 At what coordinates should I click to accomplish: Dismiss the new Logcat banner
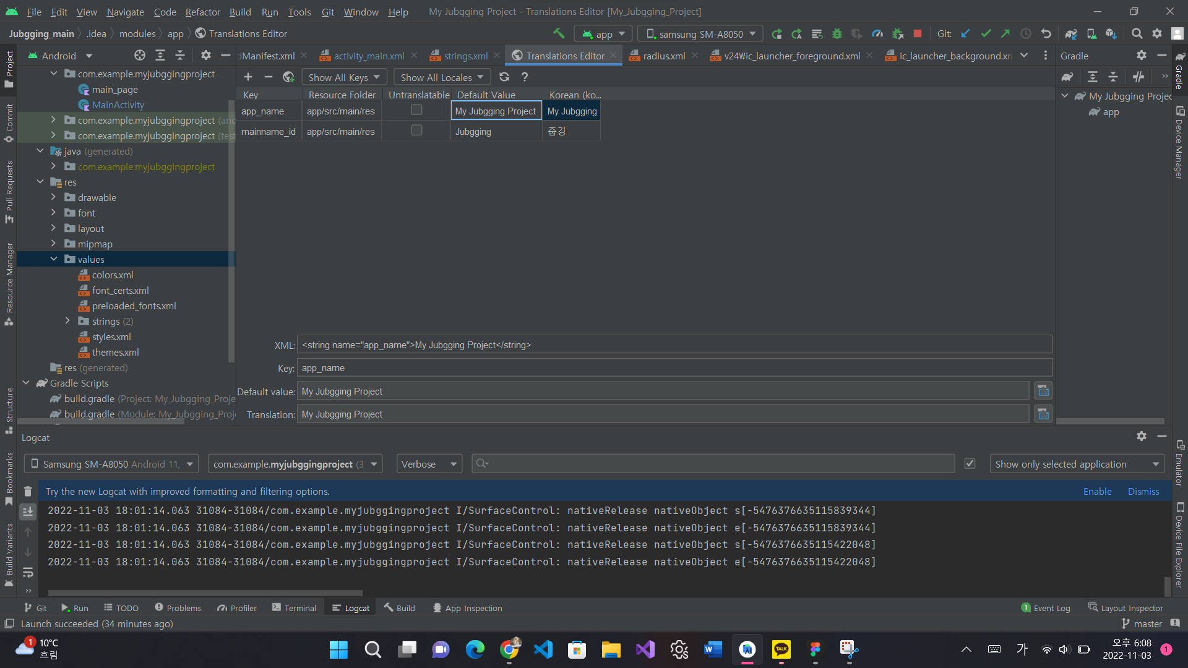pyautogui.click(x=1143, y=491)
